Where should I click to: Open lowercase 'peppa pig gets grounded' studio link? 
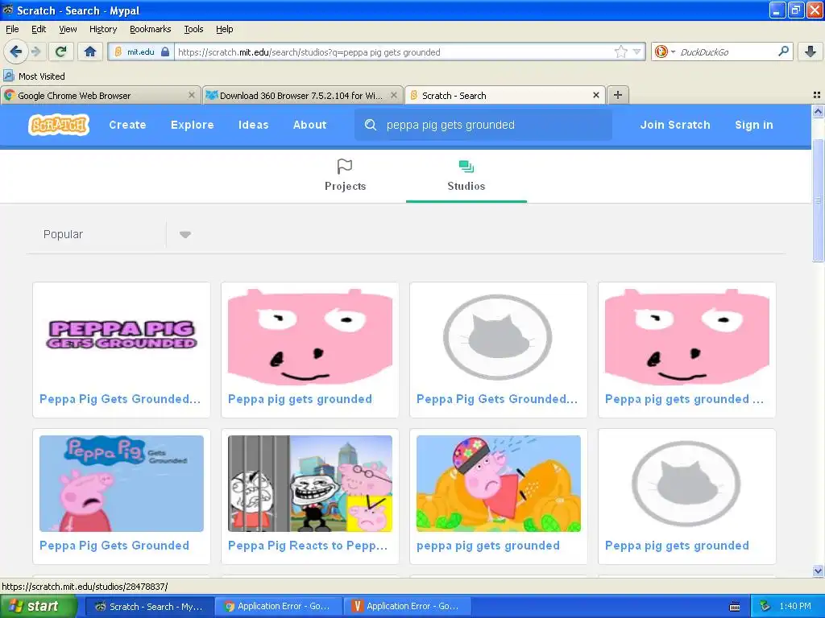pos(487,546)
